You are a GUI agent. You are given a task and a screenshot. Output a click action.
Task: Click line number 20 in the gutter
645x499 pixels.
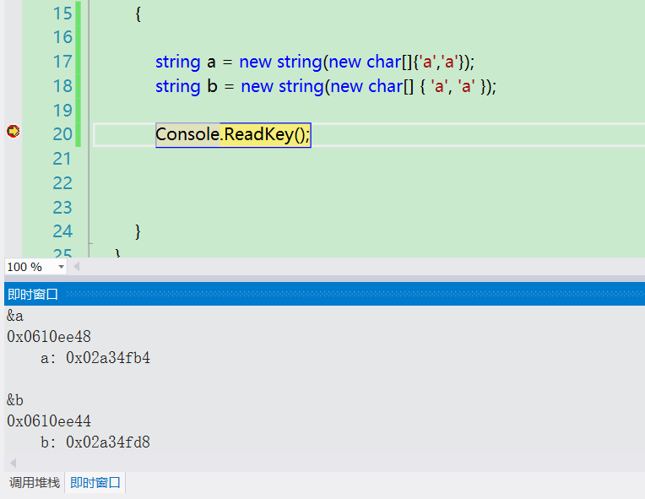(x=62, y=134)
